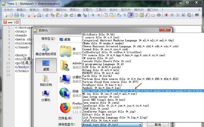Click the Synchronize vertical scrolling icon
The width and height of the screenshot is (204, 127).
(x=106, y=15)
